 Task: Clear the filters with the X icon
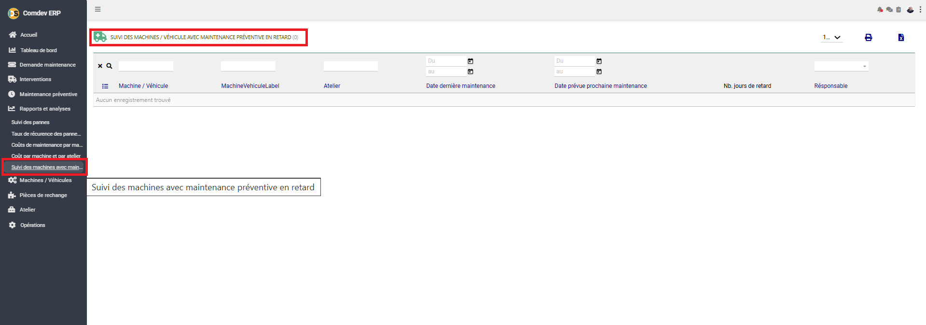pyautogui.click(x=100, y=66)
